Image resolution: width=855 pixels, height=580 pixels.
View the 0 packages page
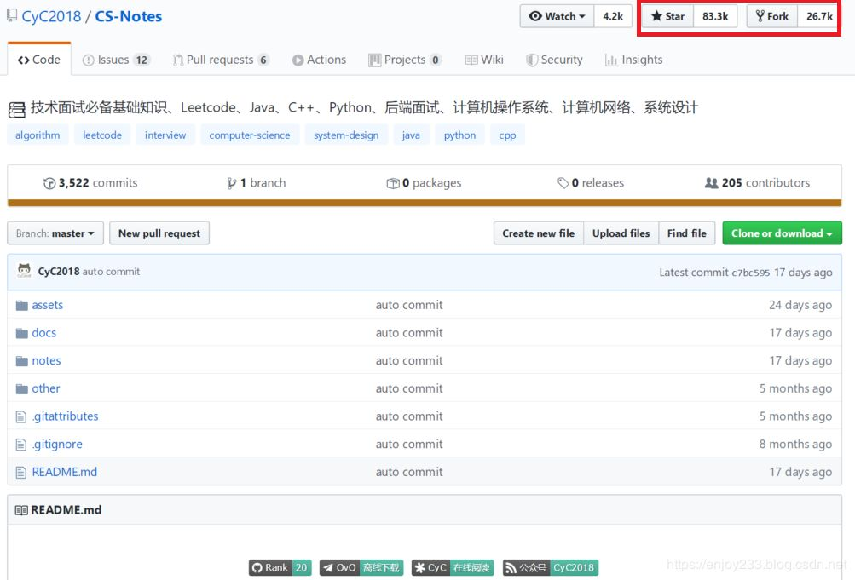[424, 183]
